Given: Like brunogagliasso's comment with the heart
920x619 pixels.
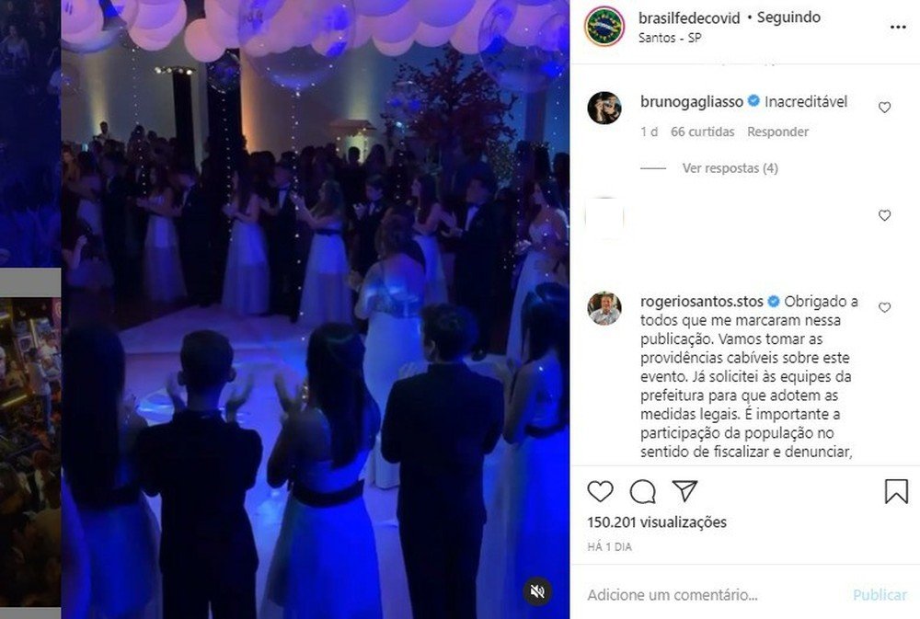Looking at the screenshot, I should [x=884, y=108].
